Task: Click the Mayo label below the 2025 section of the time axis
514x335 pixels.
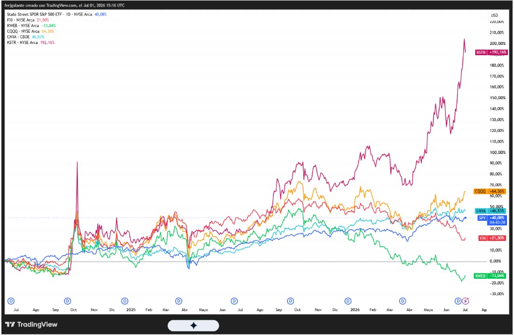Action: (x=204, y=310)
